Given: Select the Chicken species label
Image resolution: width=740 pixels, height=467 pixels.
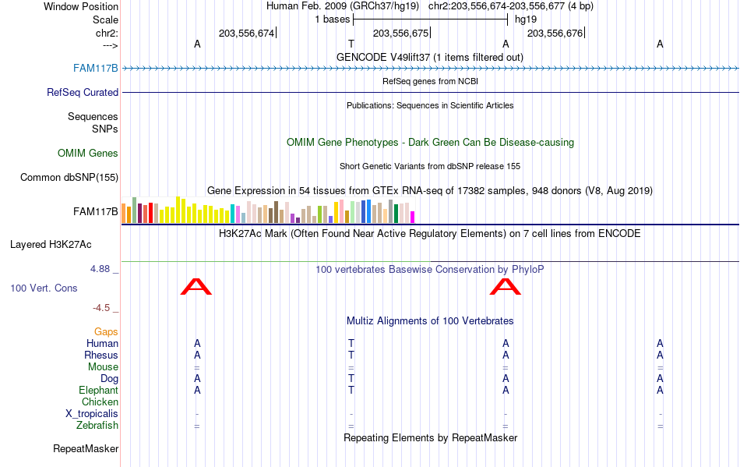Looking at the screenshot, I should point(100,402).
